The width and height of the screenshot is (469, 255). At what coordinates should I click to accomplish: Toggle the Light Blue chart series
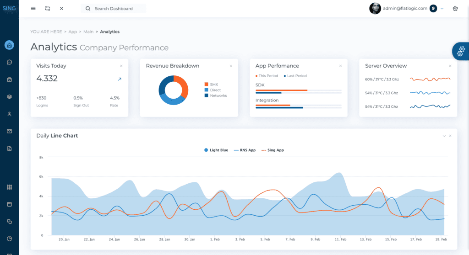[216, 150]
